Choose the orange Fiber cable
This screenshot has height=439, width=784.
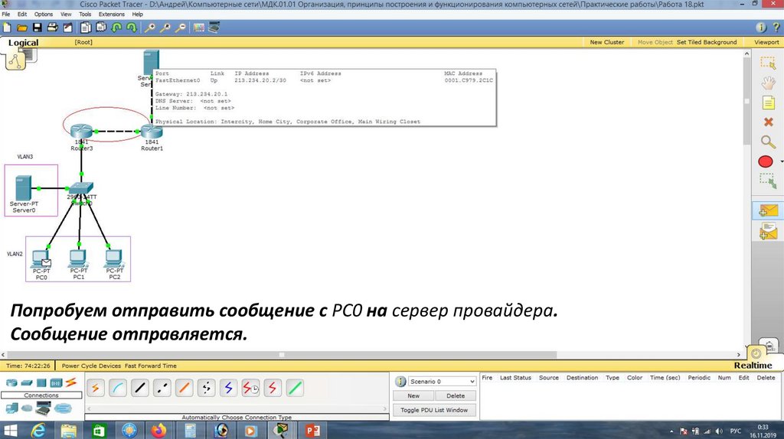(184, 388)
